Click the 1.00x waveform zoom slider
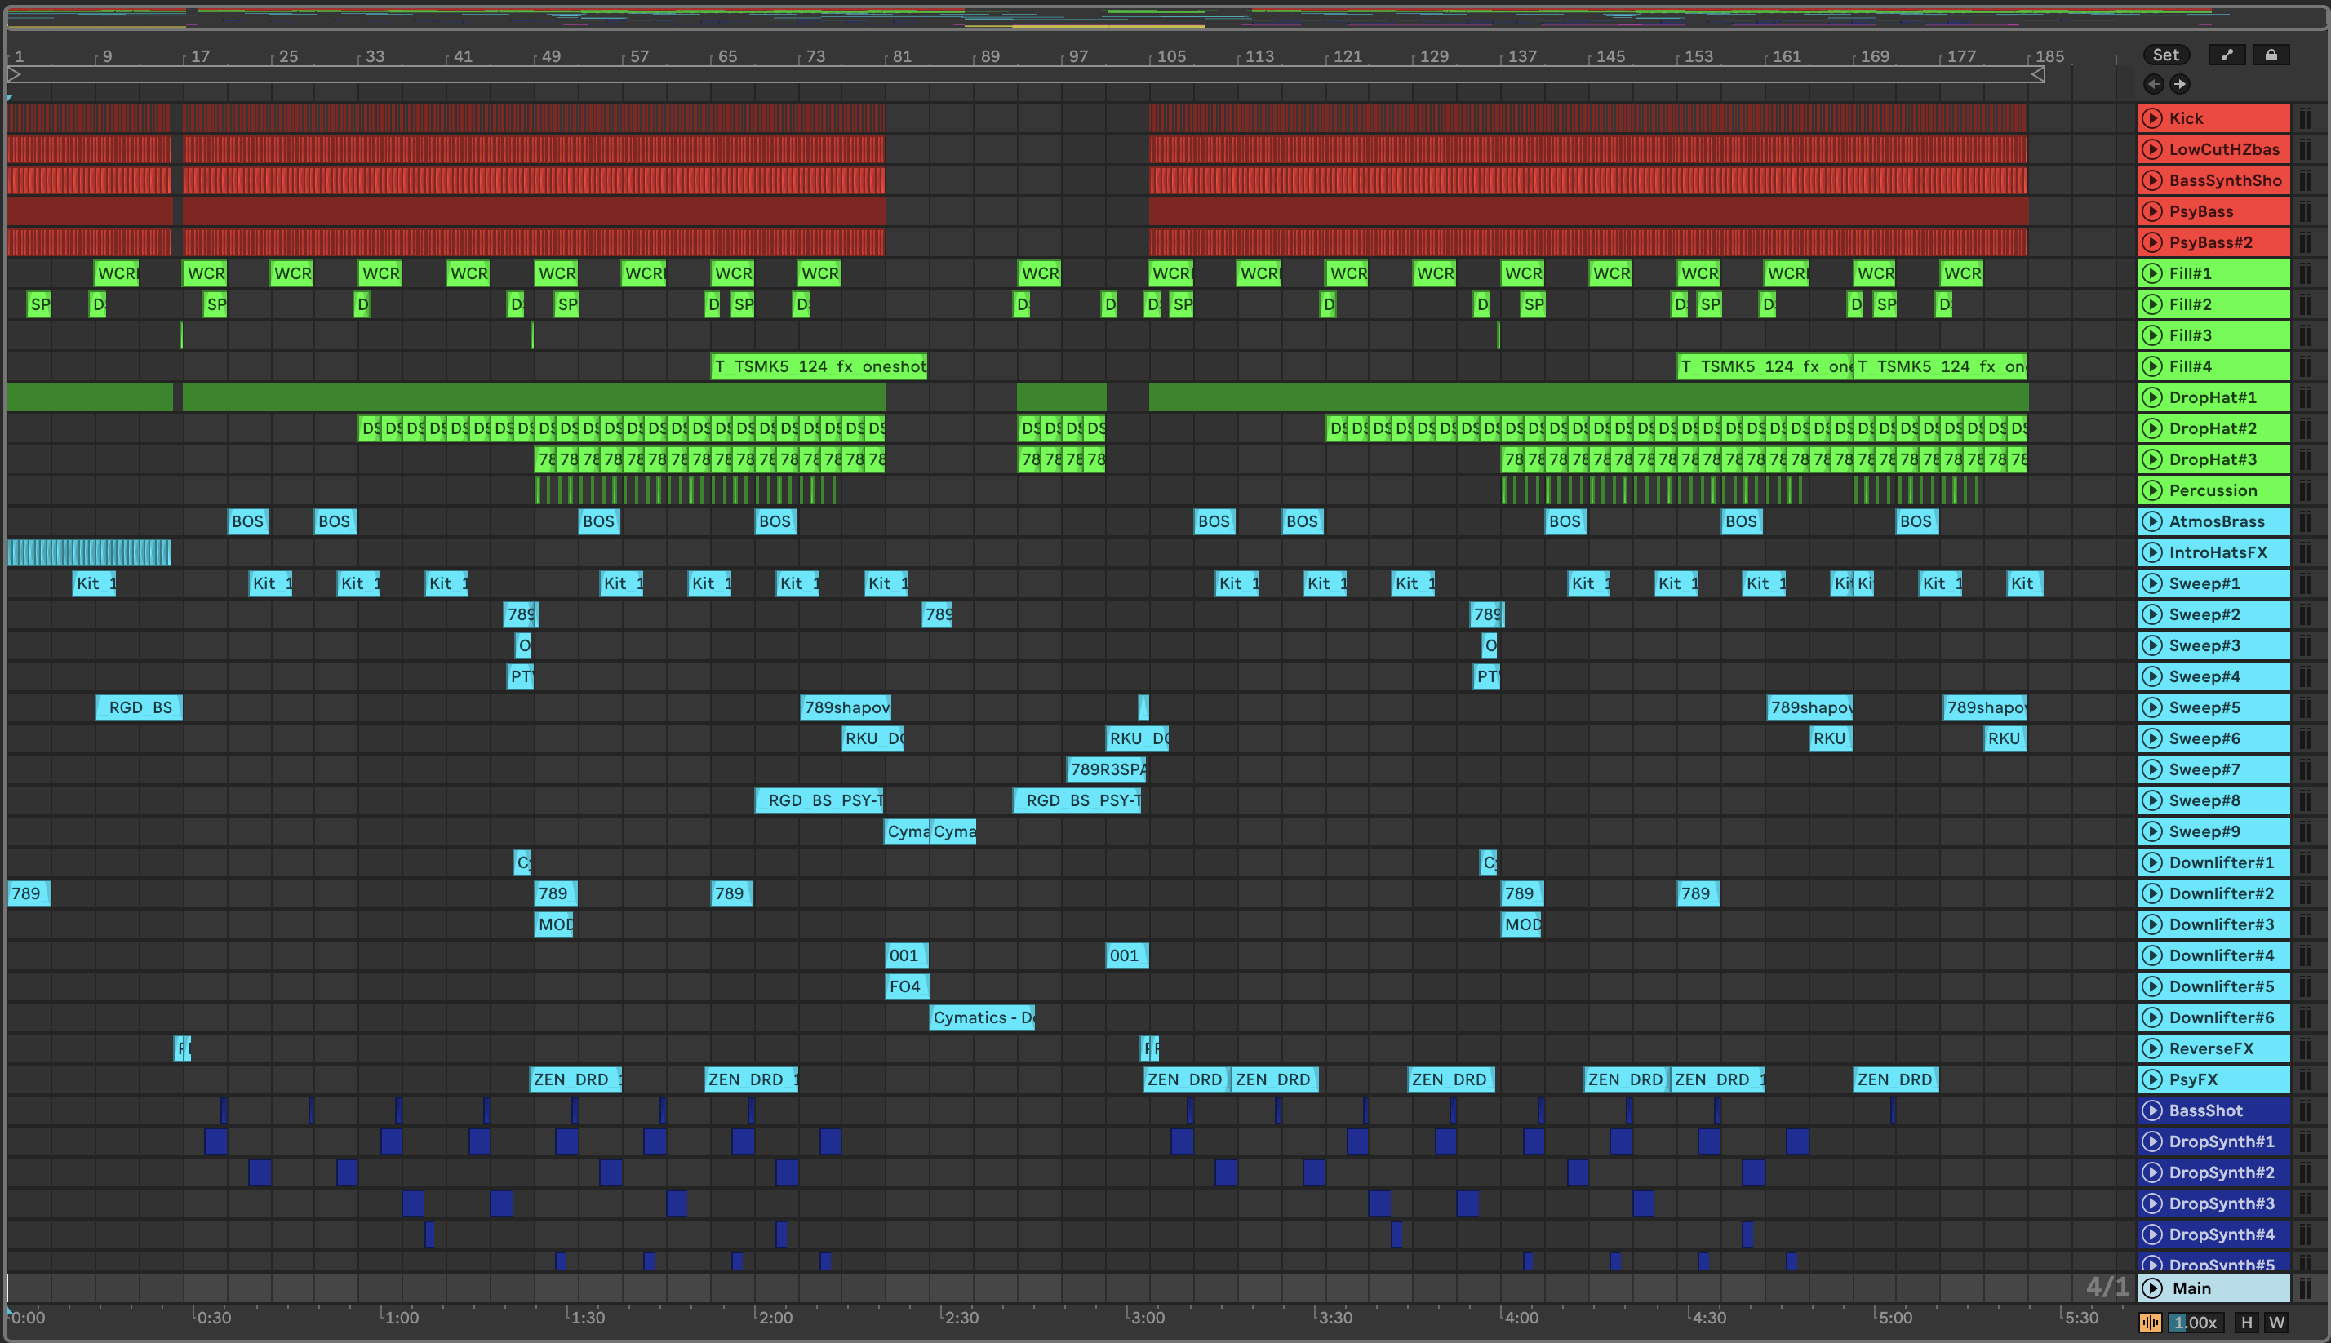Screen dimensions: 2331x1343 (x=2195, y=1323)
